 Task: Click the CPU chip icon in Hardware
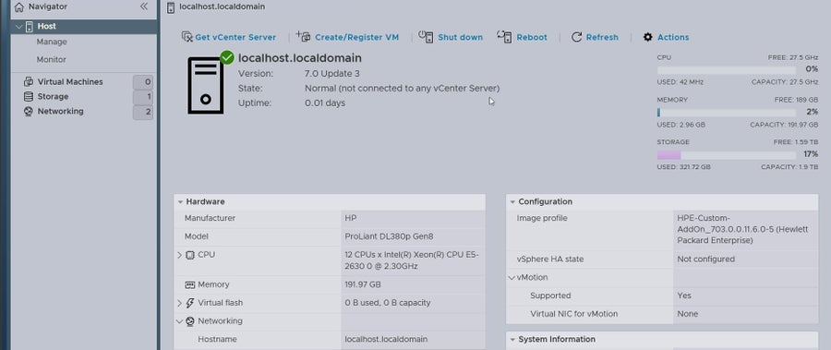click(190, 255)
